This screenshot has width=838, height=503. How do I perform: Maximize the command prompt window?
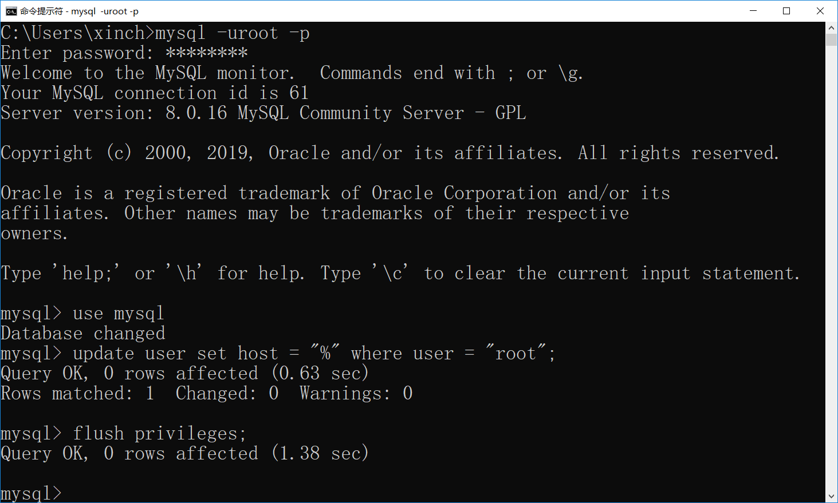click(786, 11)
